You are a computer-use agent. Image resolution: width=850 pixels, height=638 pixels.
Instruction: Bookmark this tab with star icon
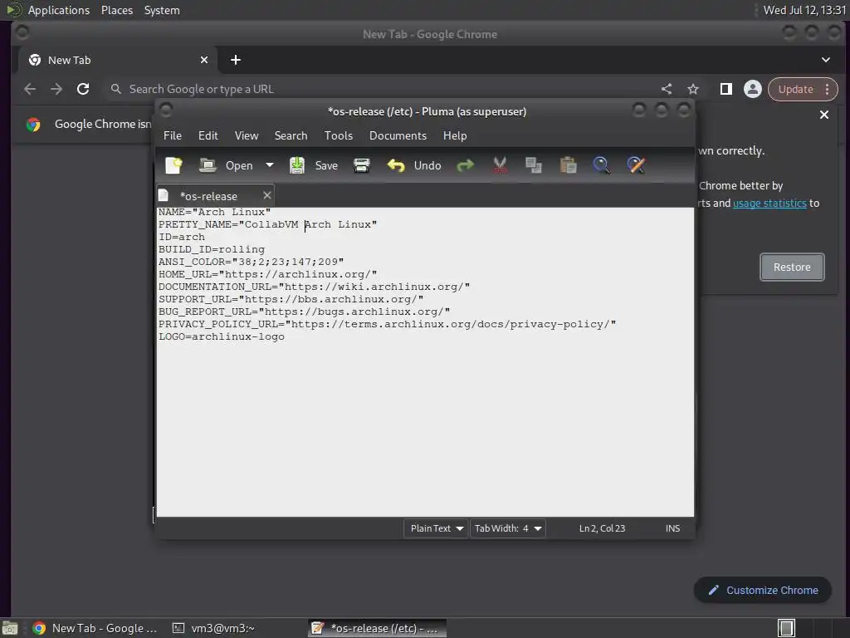(693, 89)
